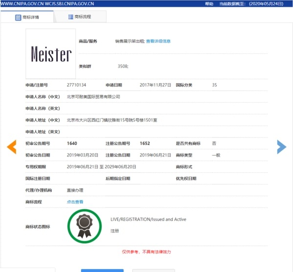
Task: Click the 销售展示架出租 goods/services text
Action: (130, 41)
